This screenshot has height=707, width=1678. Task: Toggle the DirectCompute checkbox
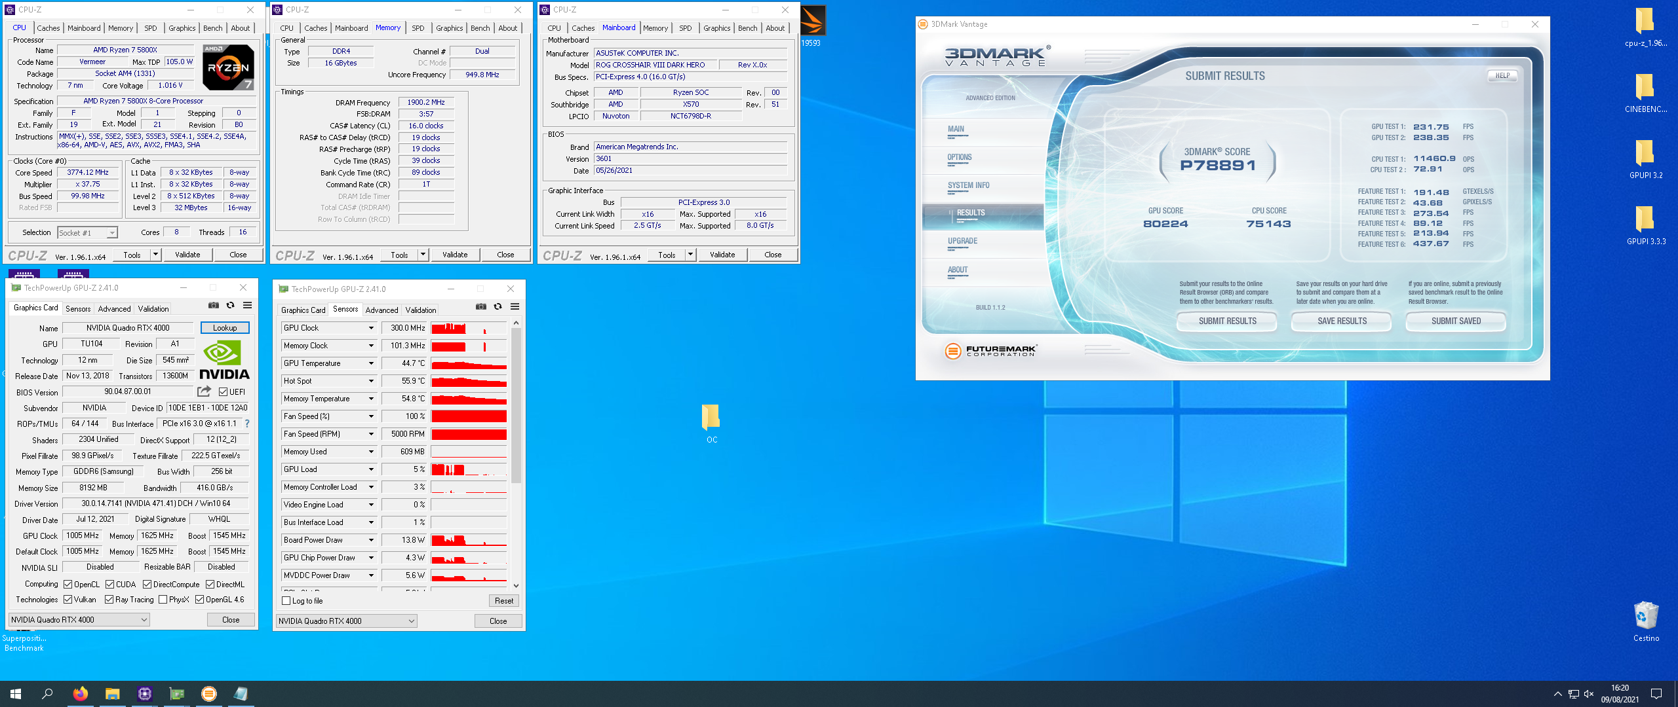[147, 584]
